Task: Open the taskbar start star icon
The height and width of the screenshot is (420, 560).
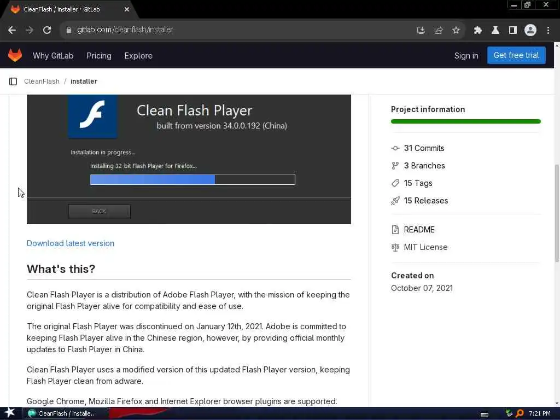Action: point(10,413)
